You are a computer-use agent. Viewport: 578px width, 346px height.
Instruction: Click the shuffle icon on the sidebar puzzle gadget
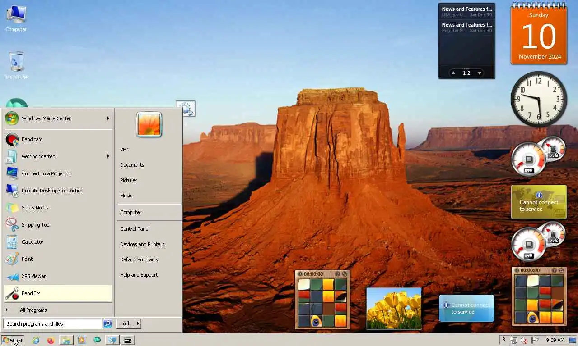coord(561,270)
